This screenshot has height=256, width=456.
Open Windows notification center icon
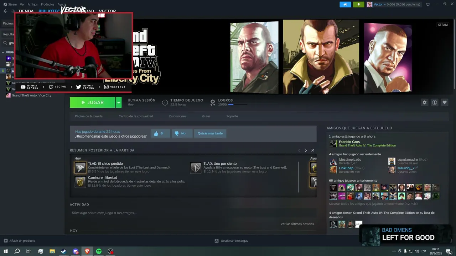pos(449,251)
